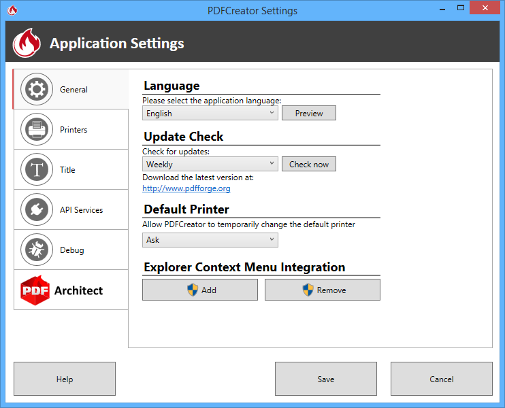Viewport: 505px width, 408px height.
Task: Save the application settings
Action: click(326, 379)
